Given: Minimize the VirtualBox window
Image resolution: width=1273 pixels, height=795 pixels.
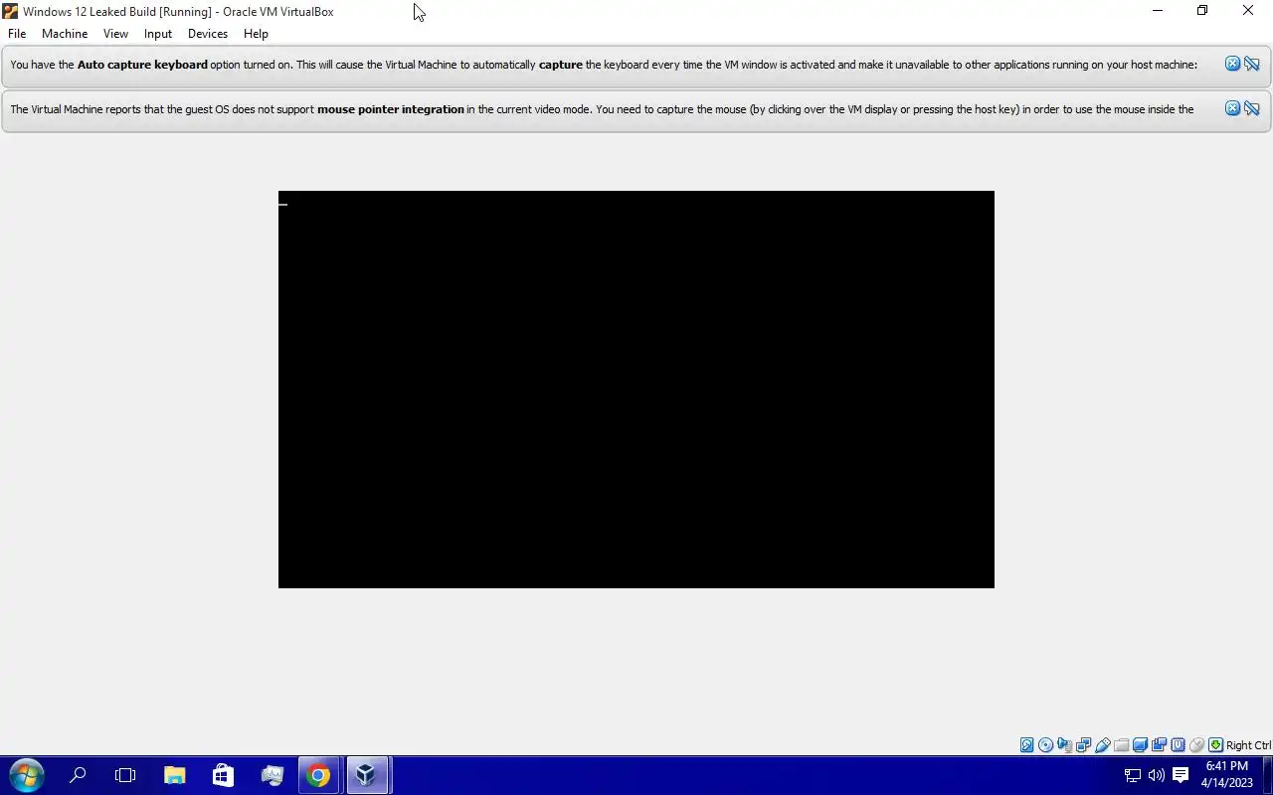Looking at the screenshot, I should pyautogui.click(x=1157, y=11).
